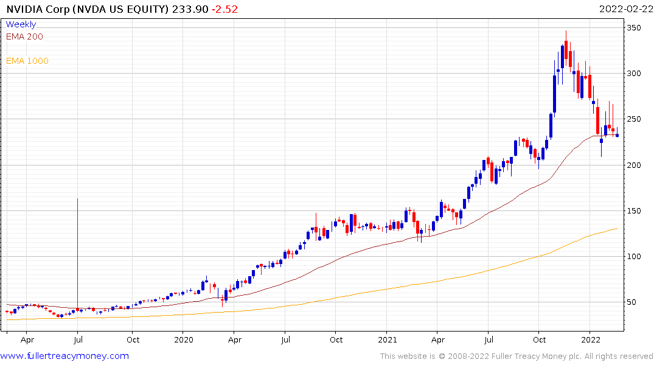Click the 50 price axis label
Viewport: 654px width, 365px height.
pos(631,302)
